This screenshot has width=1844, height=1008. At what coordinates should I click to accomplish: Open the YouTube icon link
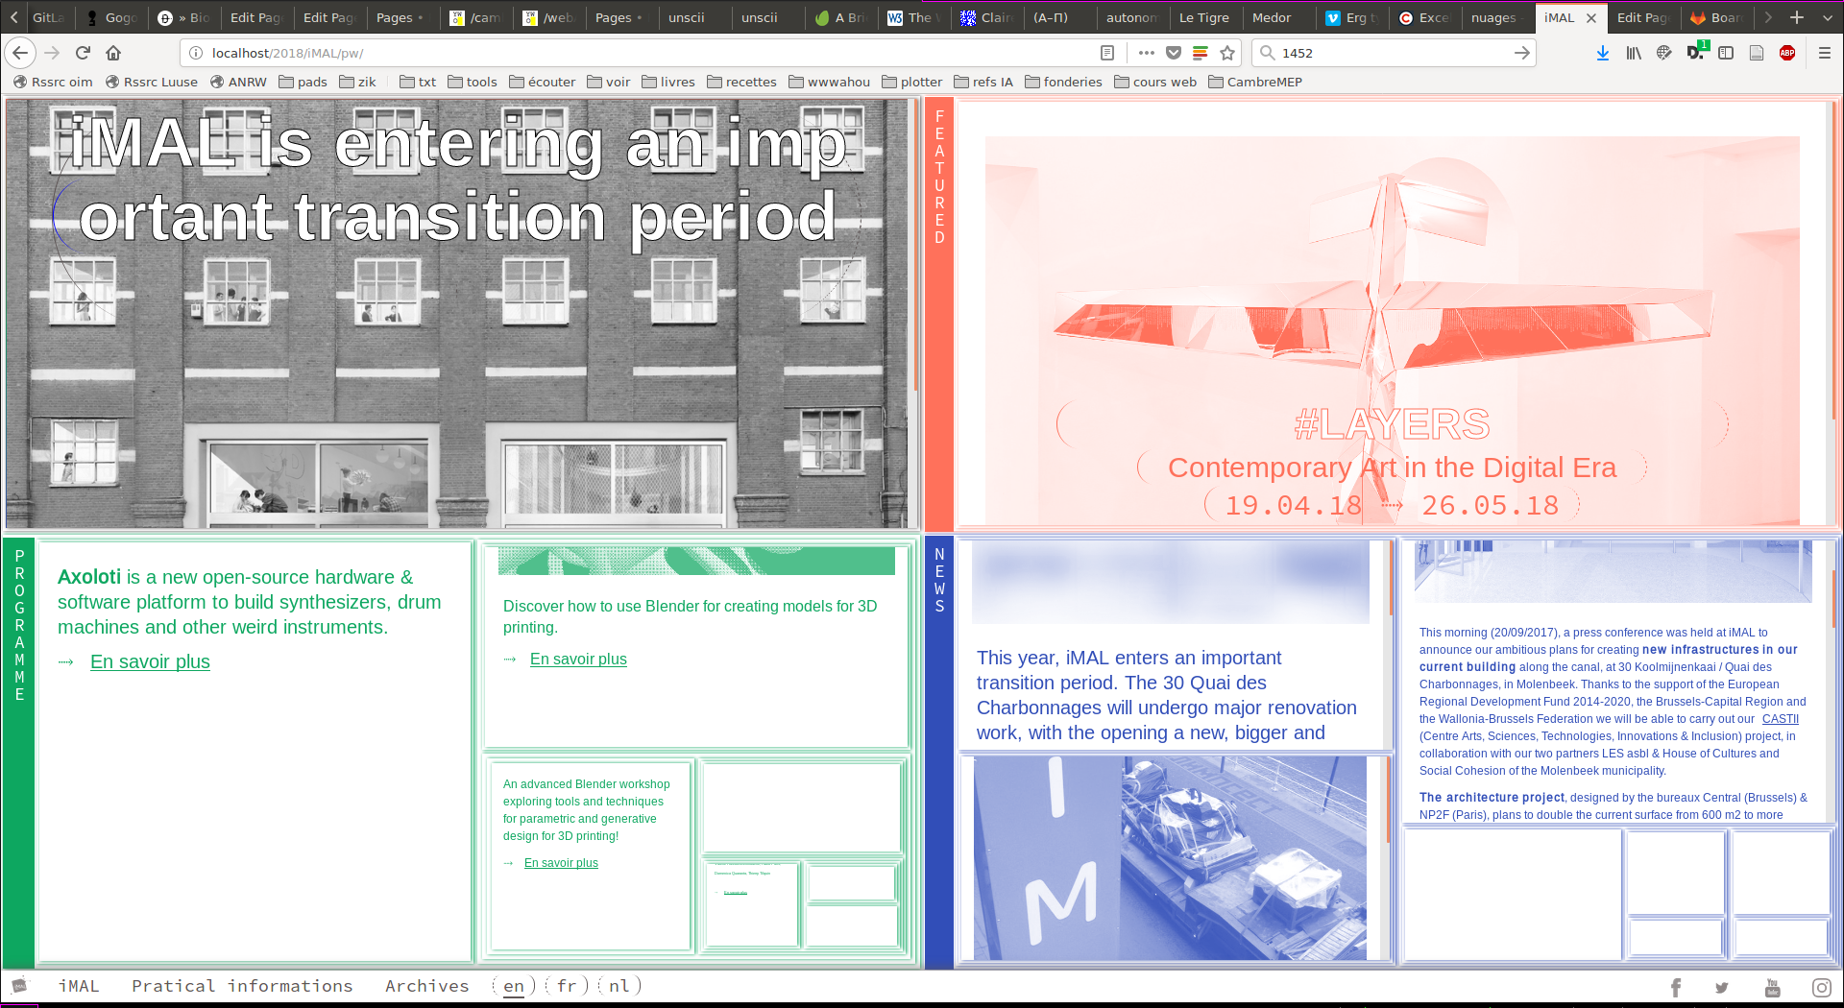click(1773, 988)
